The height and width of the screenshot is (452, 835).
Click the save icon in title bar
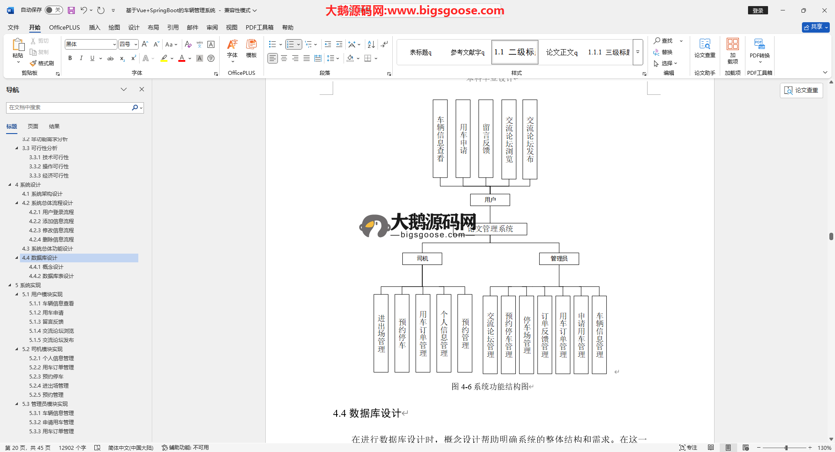coord(71,10)
